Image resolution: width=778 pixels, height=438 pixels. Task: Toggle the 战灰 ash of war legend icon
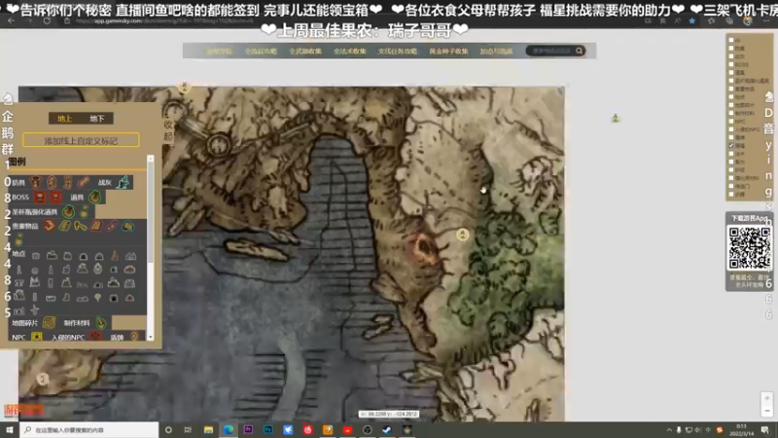coord(123,182)
